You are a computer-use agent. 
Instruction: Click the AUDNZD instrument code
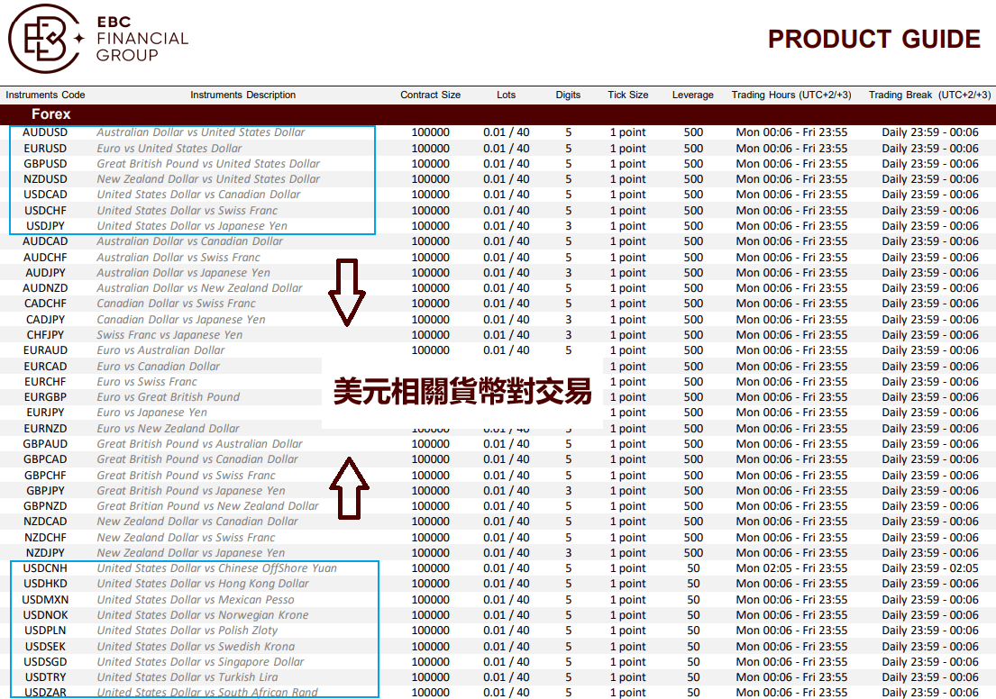[45, 287]
